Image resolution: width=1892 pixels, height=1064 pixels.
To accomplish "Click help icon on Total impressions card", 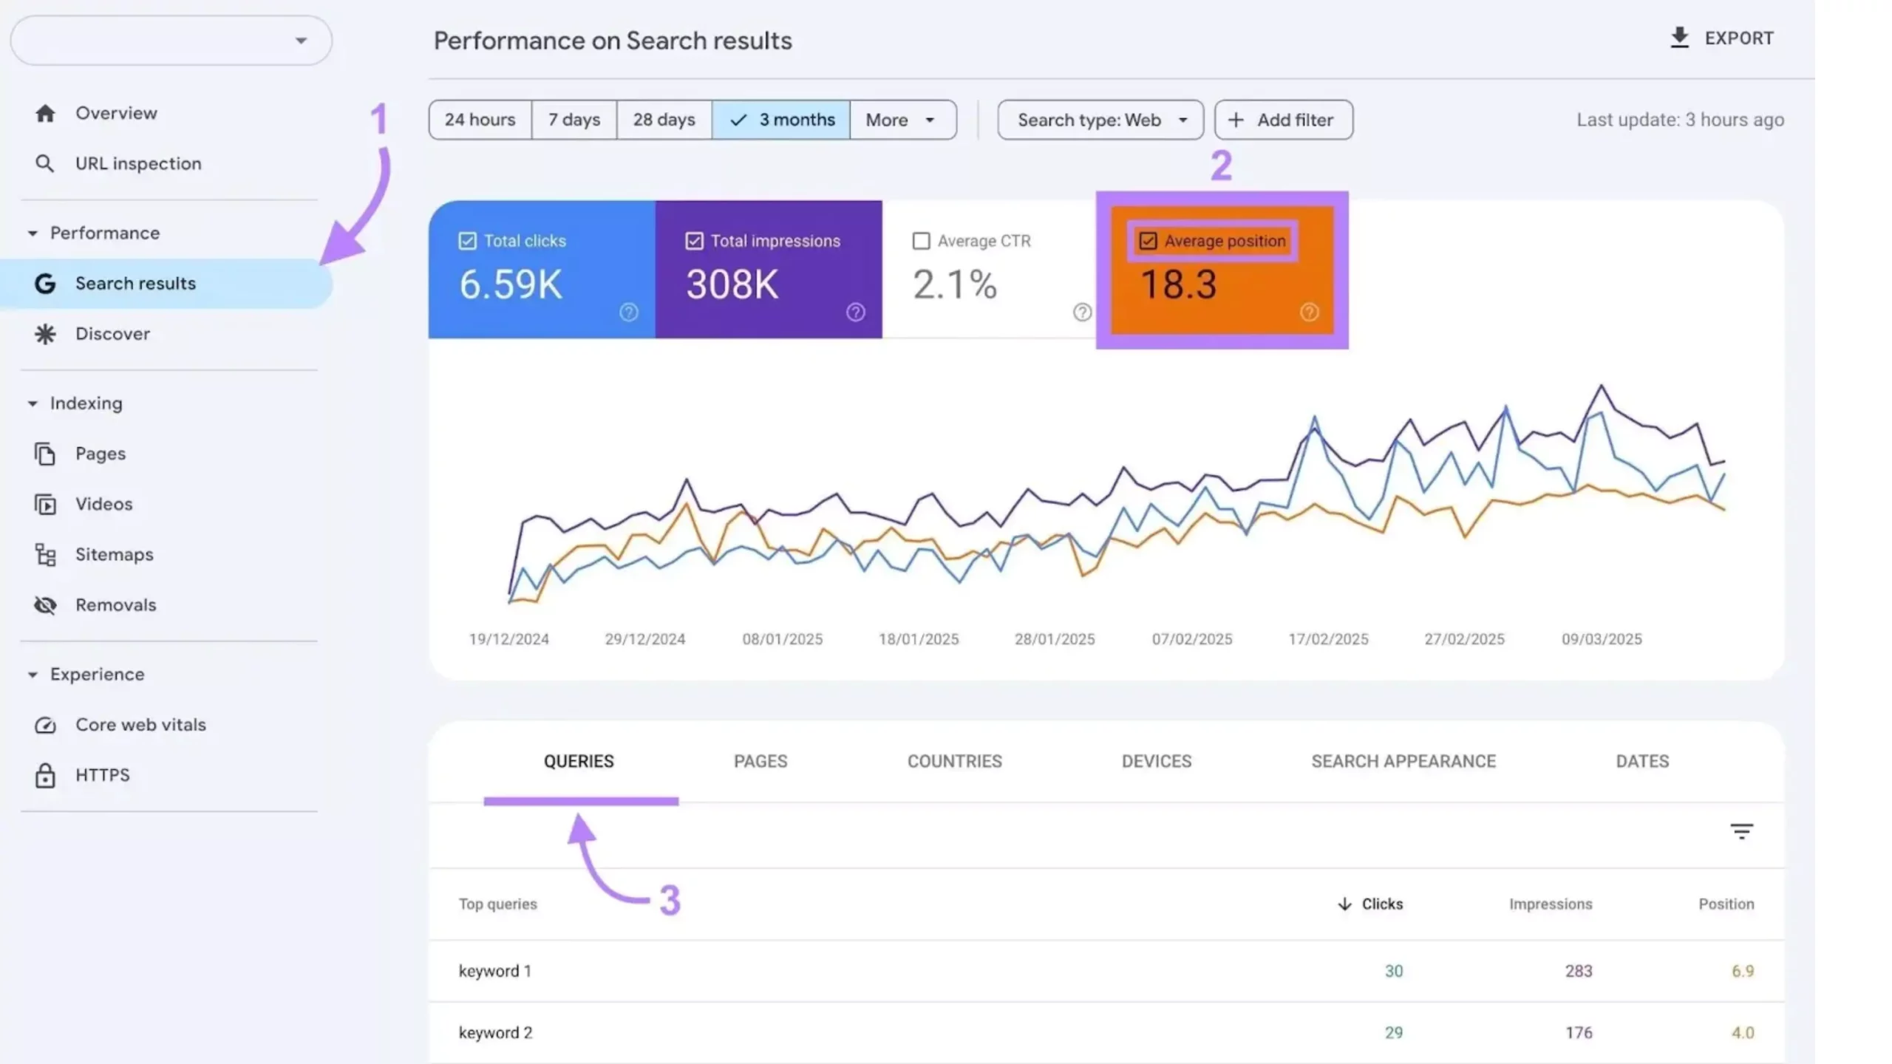I will 855,313.
